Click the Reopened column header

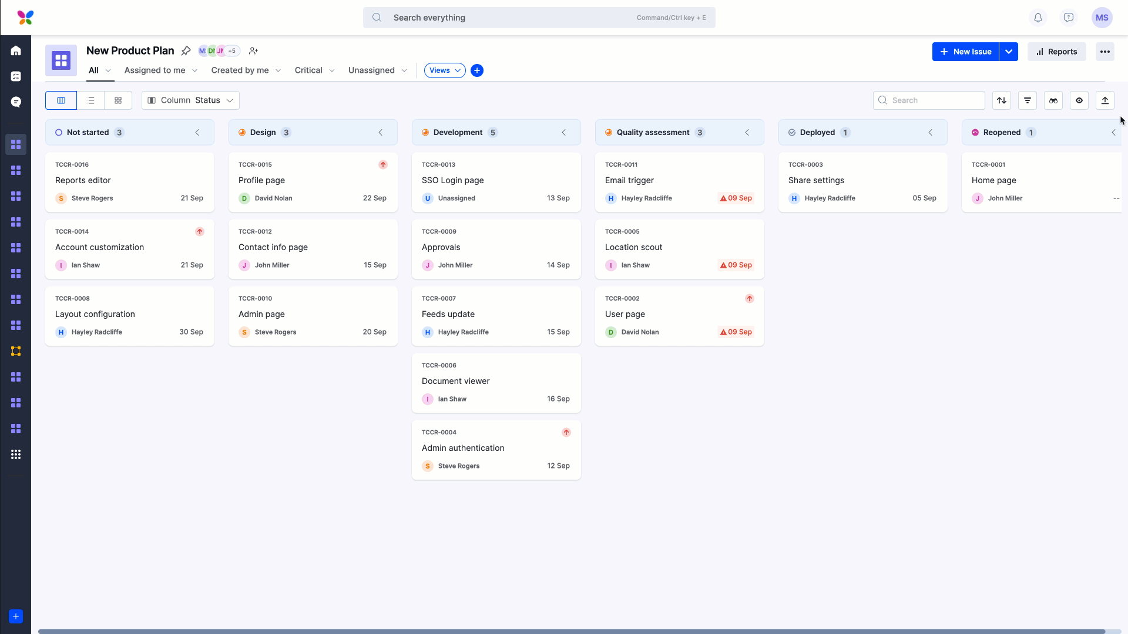[1042, 133]
